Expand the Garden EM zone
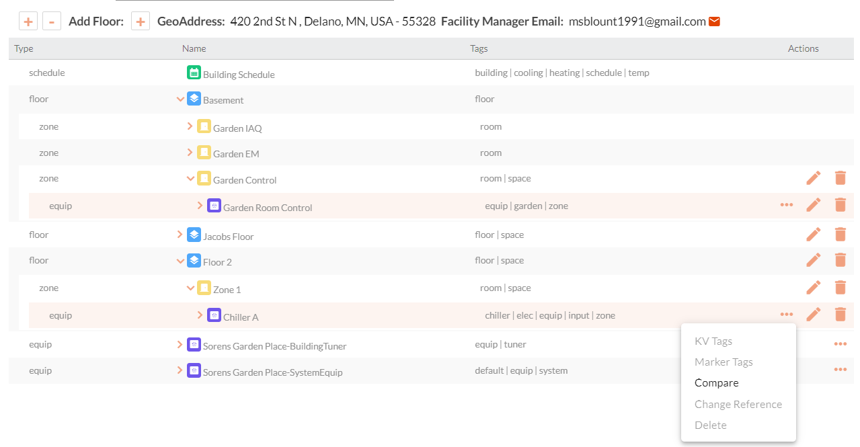 (190, 152)
